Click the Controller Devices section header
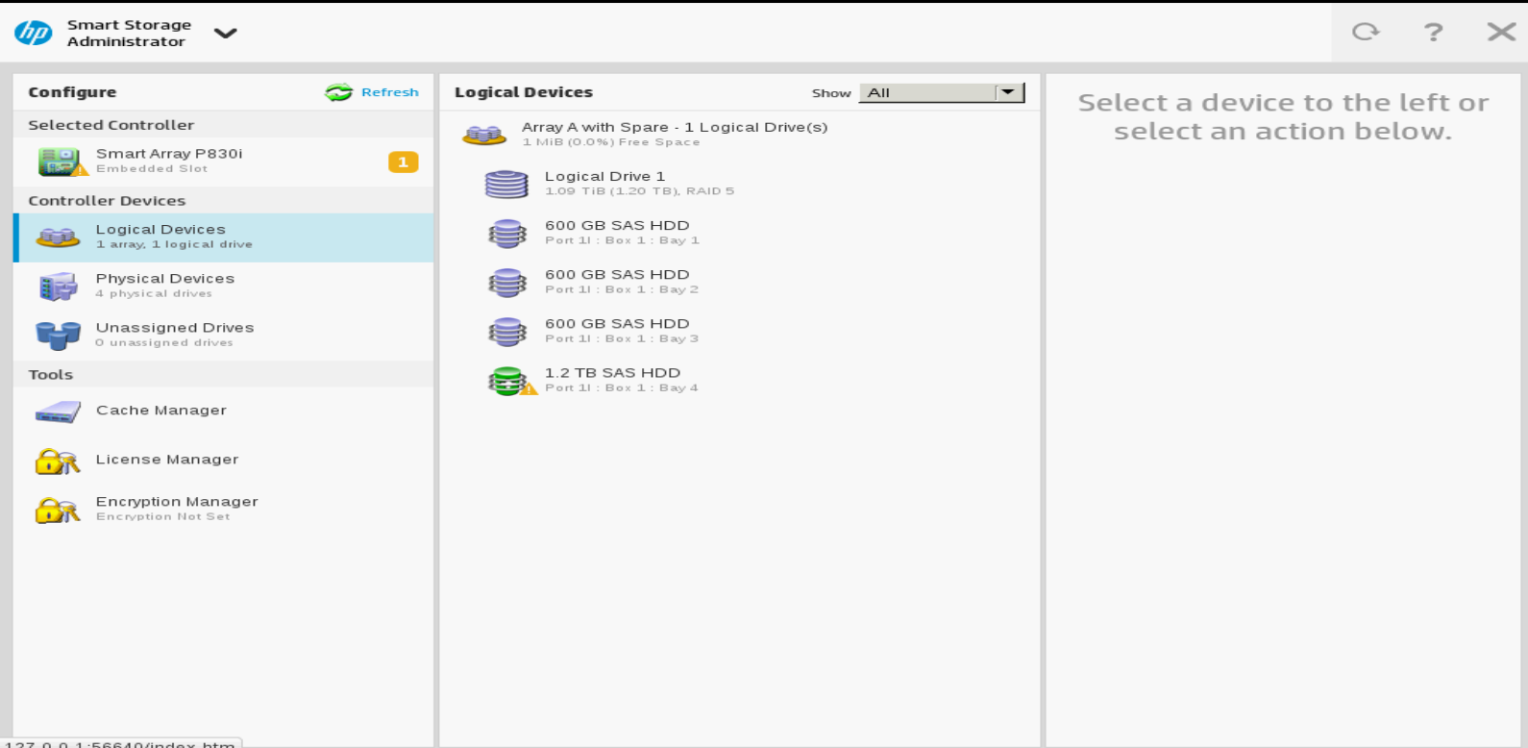 click(107, 201)
